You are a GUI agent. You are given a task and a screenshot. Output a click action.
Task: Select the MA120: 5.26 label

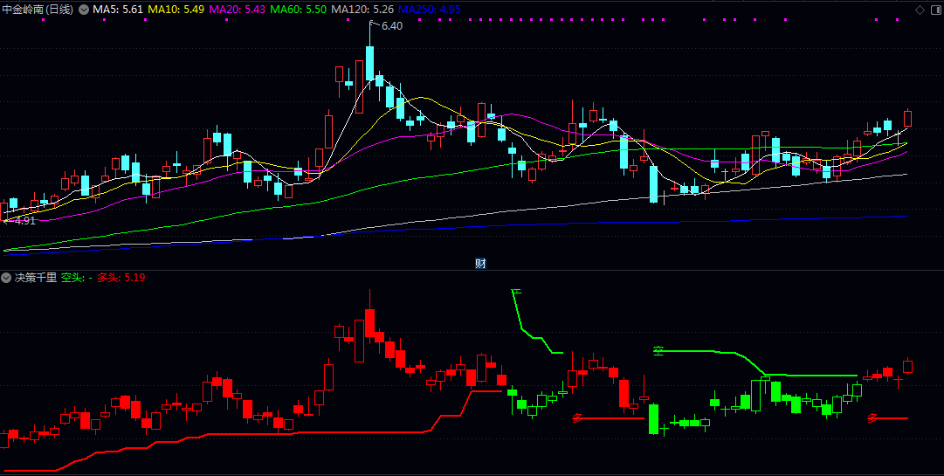363,10
